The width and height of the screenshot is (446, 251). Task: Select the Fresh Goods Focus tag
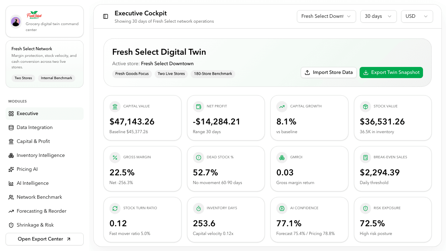(132, 74)
